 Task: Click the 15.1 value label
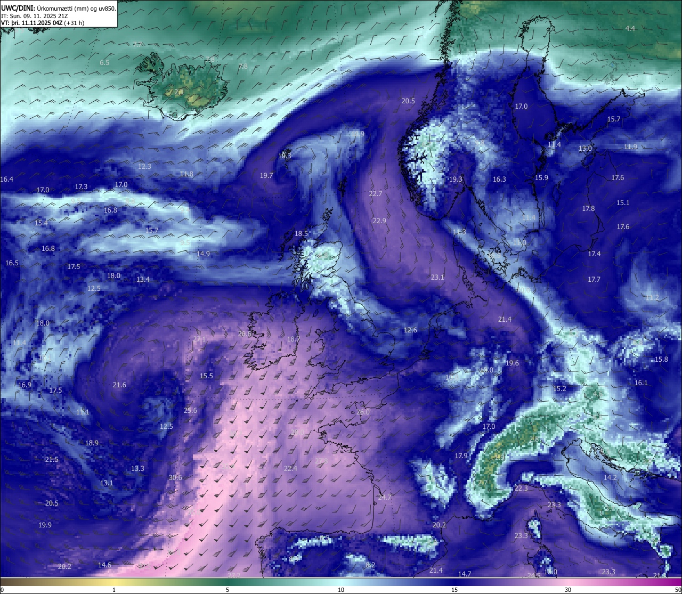tap(623, 203)
